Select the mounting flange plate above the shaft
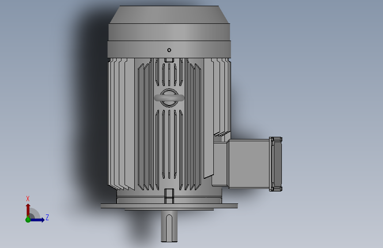 [169, 206]
